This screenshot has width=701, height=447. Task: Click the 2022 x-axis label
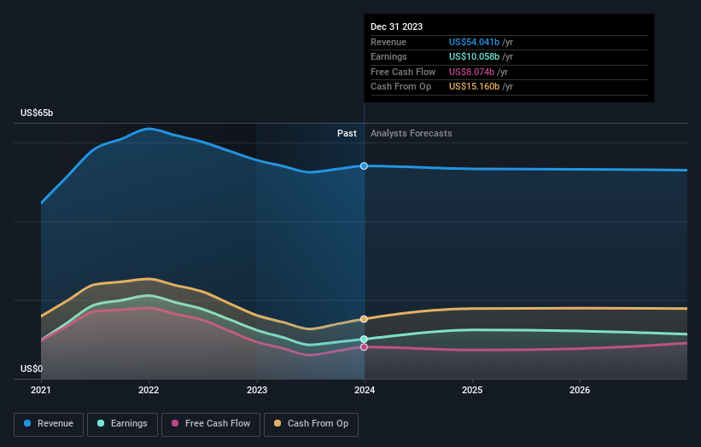point(149,390)
